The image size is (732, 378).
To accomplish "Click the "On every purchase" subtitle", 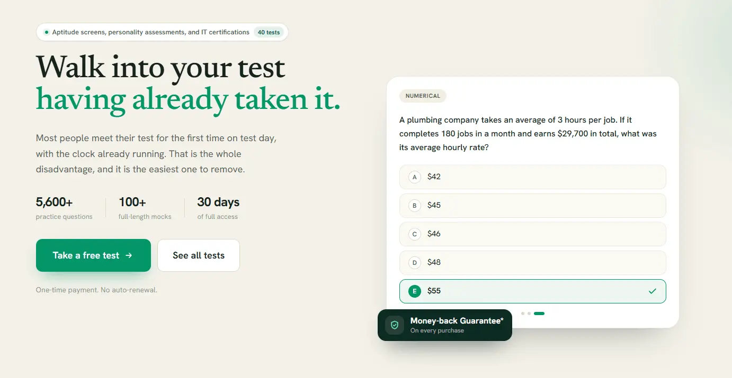I will (x=437, y=330).
